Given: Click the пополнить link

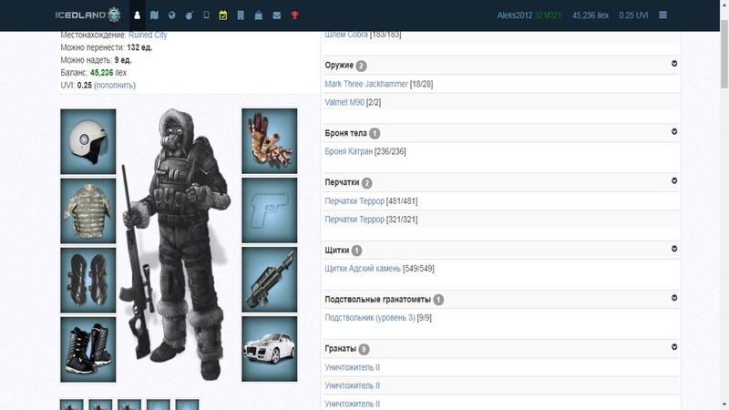Looking at the screenshot, I should click(114, 85).
